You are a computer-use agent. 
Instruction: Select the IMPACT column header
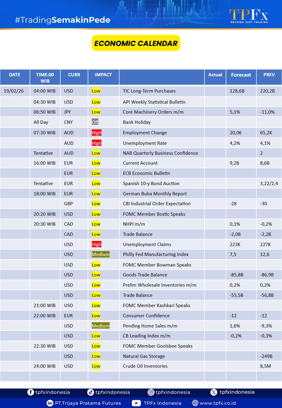tap(103, 75)
